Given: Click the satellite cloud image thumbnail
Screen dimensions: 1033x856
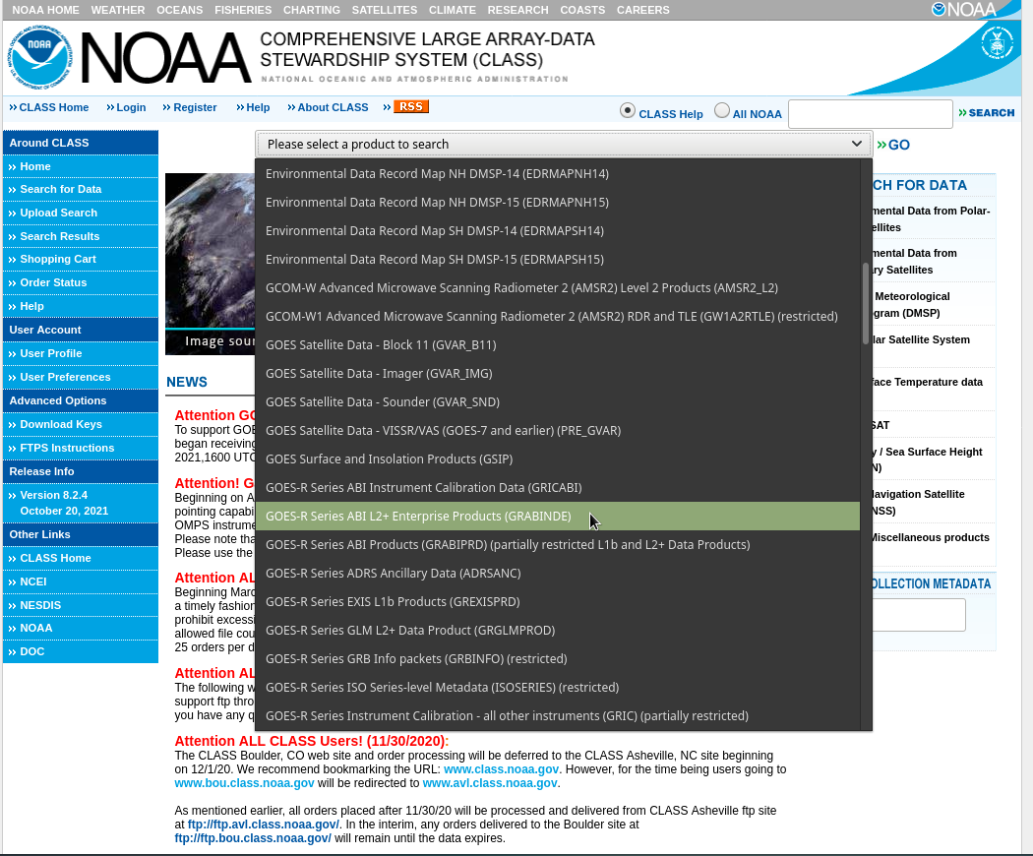Looking at the screenshot, I should tap(210, 264).
